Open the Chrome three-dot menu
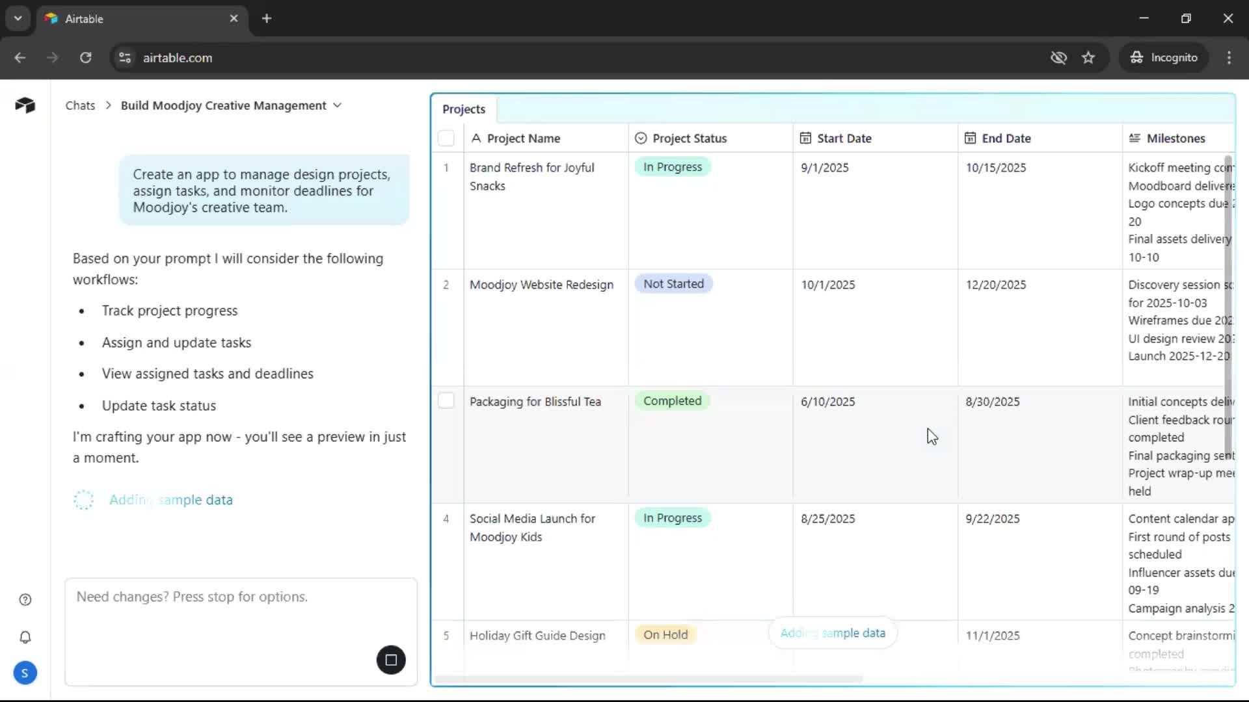The image size is (1249, 702). pos(1229,57)
